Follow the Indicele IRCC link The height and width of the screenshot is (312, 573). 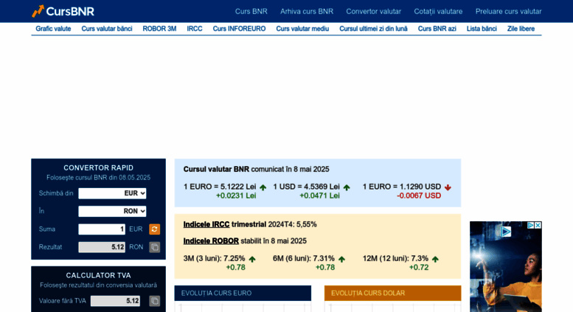206,224
